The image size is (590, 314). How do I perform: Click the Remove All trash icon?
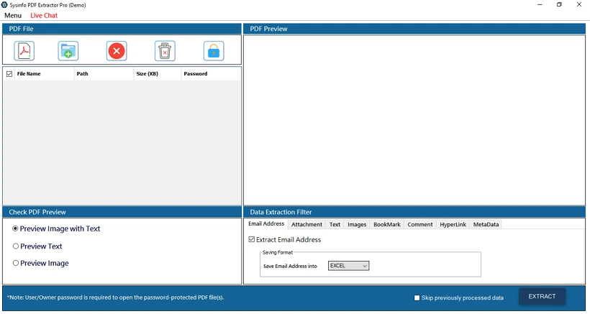pyautogui.click(x=165, y=51)
